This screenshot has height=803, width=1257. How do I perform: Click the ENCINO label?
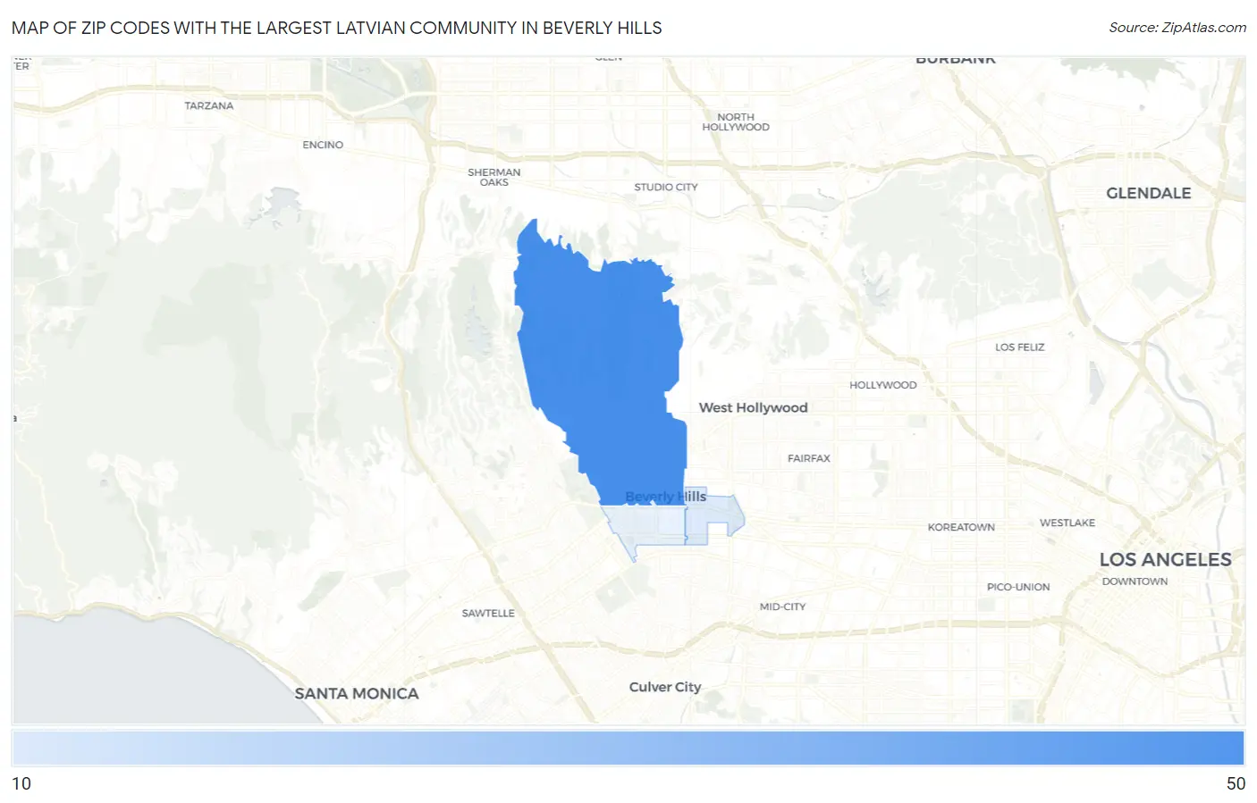coord(323,145)
